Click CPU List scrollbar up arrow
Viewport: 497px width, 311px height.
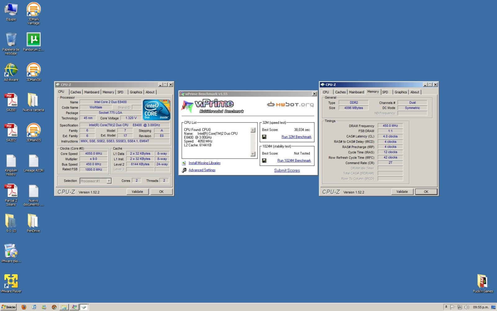(x=253, y=130)
